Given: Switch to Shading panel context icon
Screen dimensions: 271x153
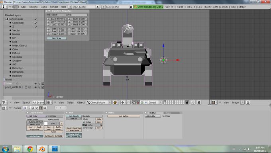Looking at the screenshot, I should pos(33,108).
